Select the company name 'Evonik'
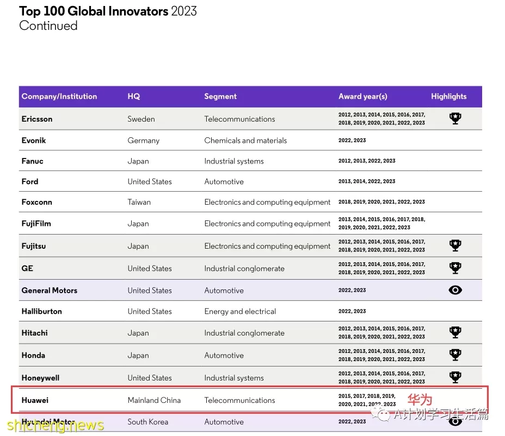This screenshot has width=505, height=436. (34, 141)
